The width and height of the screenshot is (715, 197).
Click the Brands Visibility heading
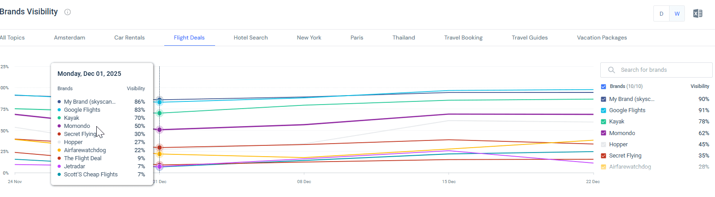[29, 12]
